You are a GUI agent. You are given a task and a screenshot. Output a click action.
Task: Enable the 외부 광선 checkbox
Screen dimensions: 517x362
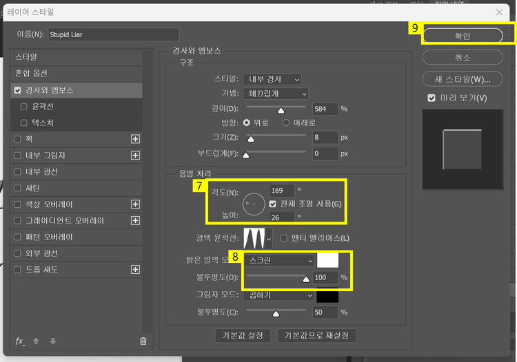(x=17, y=253)
